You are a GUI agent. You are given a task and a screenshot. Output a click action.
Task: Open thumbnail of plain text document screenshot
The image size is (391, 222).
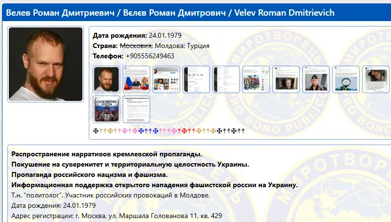(136, 109)
